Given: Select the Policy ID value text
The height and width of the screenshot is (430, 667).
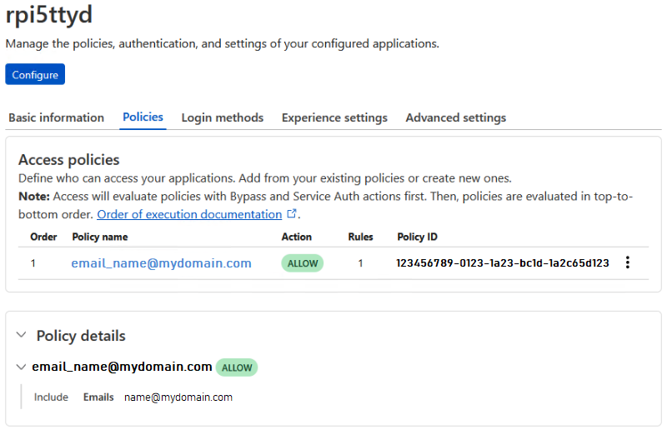Looking at the screenshot, I should tap(503, 263).
